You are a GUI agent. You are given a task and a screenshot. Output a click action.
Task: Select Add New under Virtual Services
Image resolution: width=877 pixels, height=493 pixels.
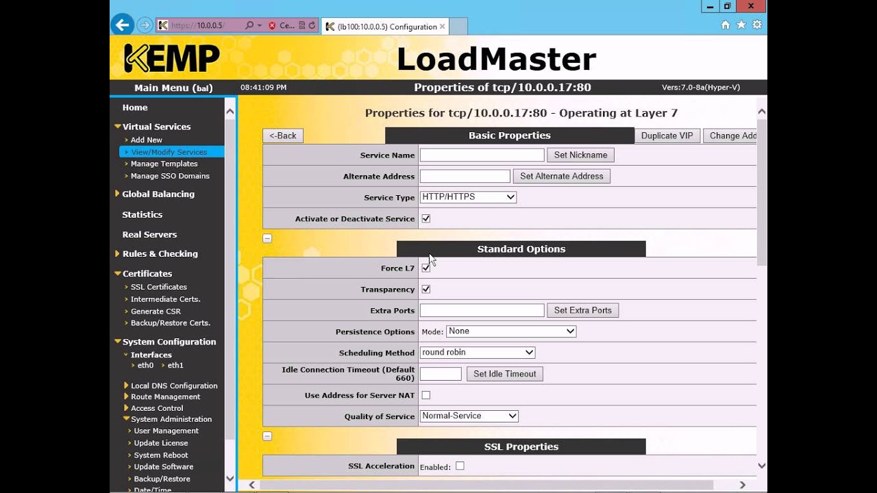click(x=147, y=140)
